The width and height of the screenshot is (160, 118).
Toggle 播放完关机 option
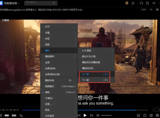pyautogui.click(x=96, y=68)
